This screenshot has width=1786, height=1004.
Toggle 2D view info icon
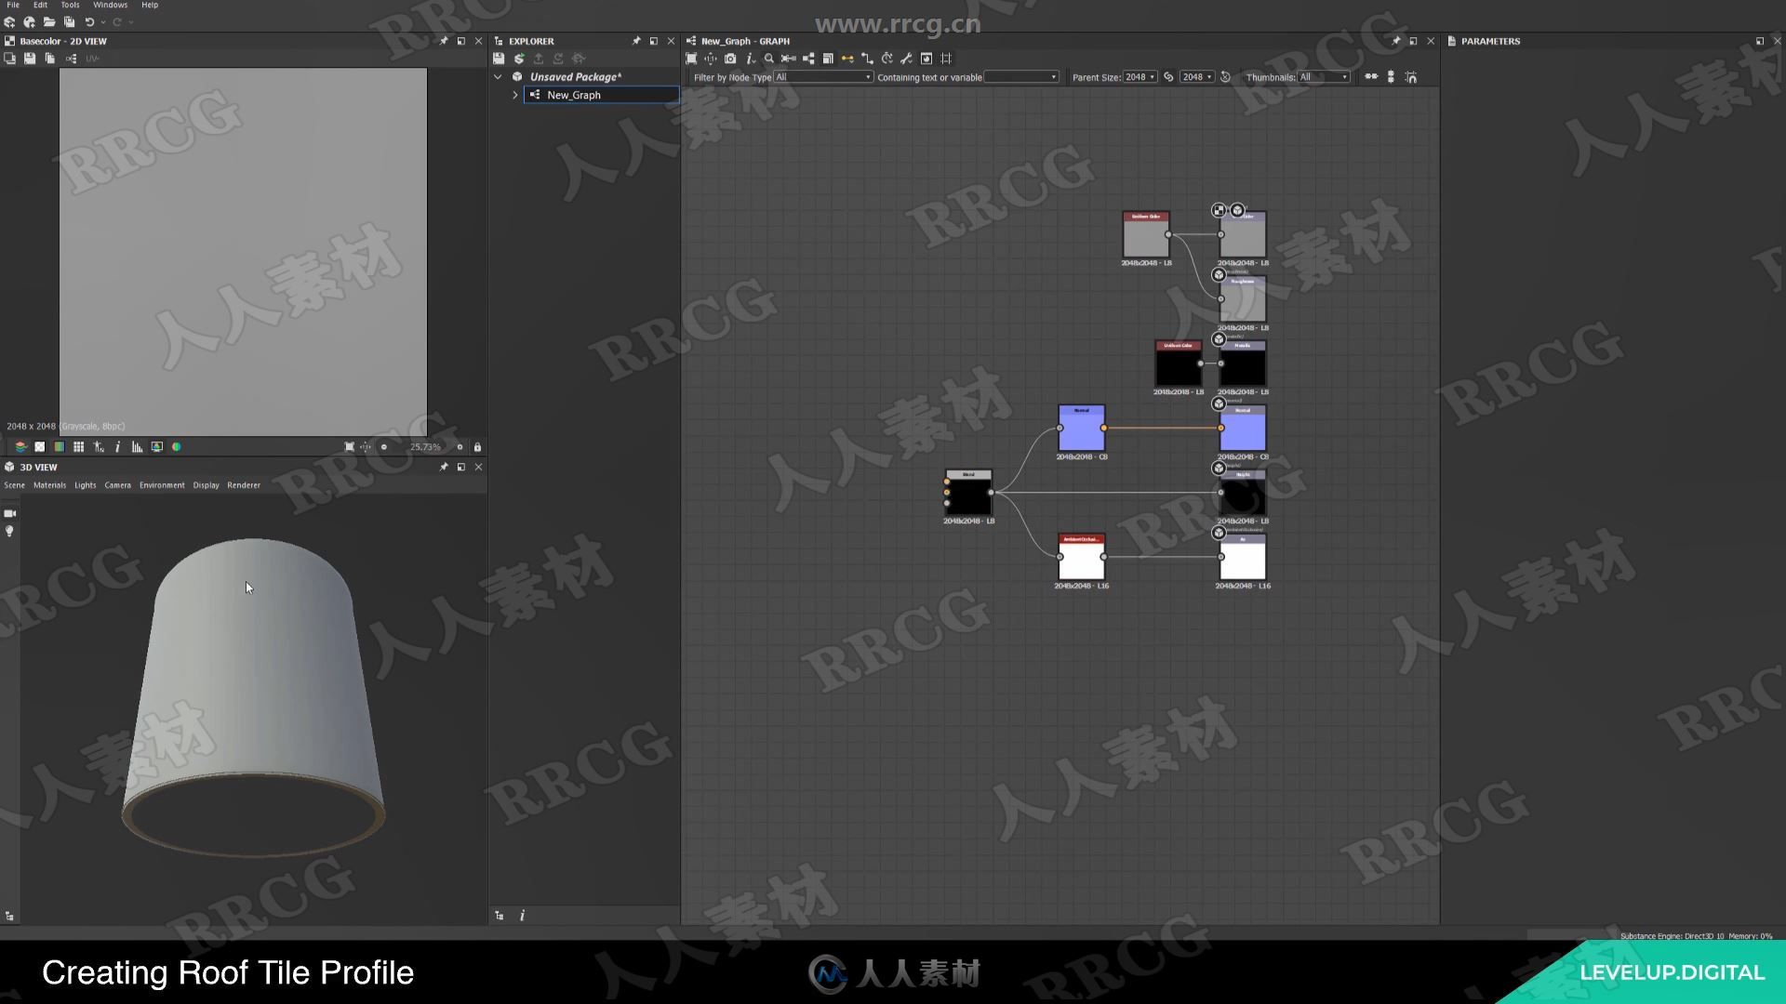point(117,447)
